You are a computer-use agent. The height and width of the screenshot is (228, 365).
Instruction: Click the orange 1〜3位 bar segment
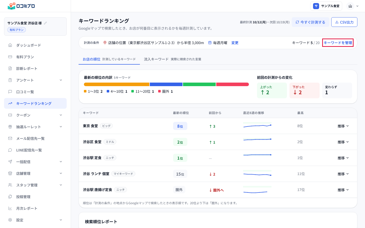[117, 84]
